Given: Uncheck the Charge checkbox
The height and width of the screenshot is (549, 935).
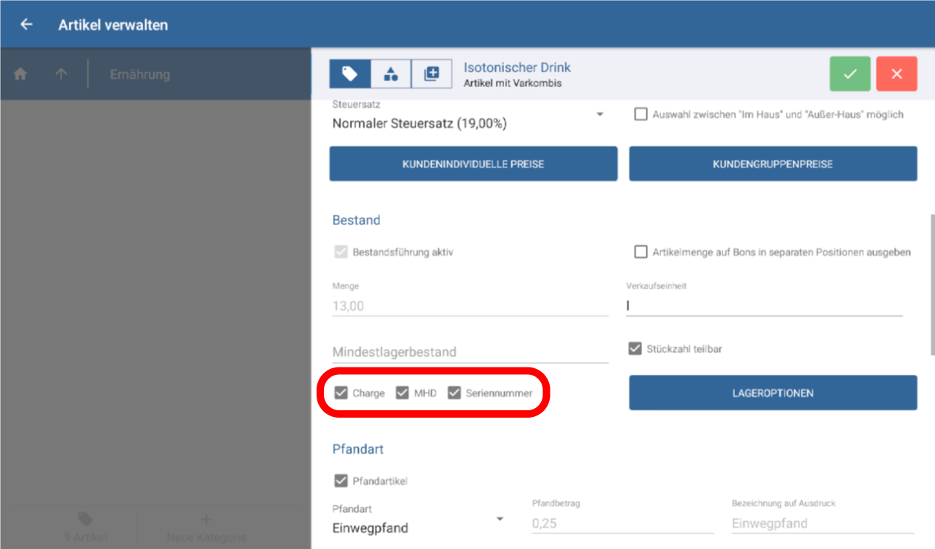Looking at the screenshot, I should point(340,393).
